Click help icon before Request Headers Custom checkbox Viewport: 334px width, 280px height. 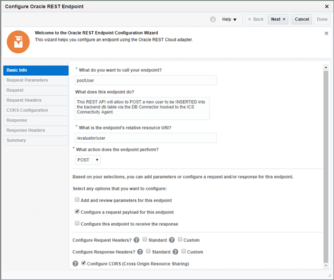172,240
